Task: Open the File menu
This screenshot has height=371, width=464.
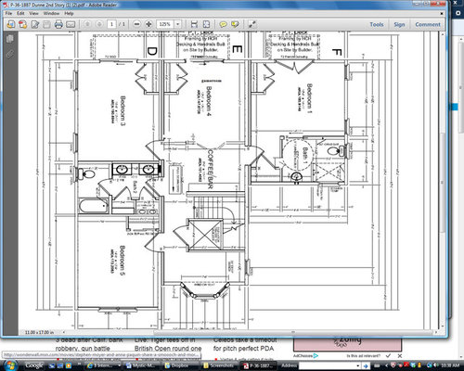Action: pos(8,13)
